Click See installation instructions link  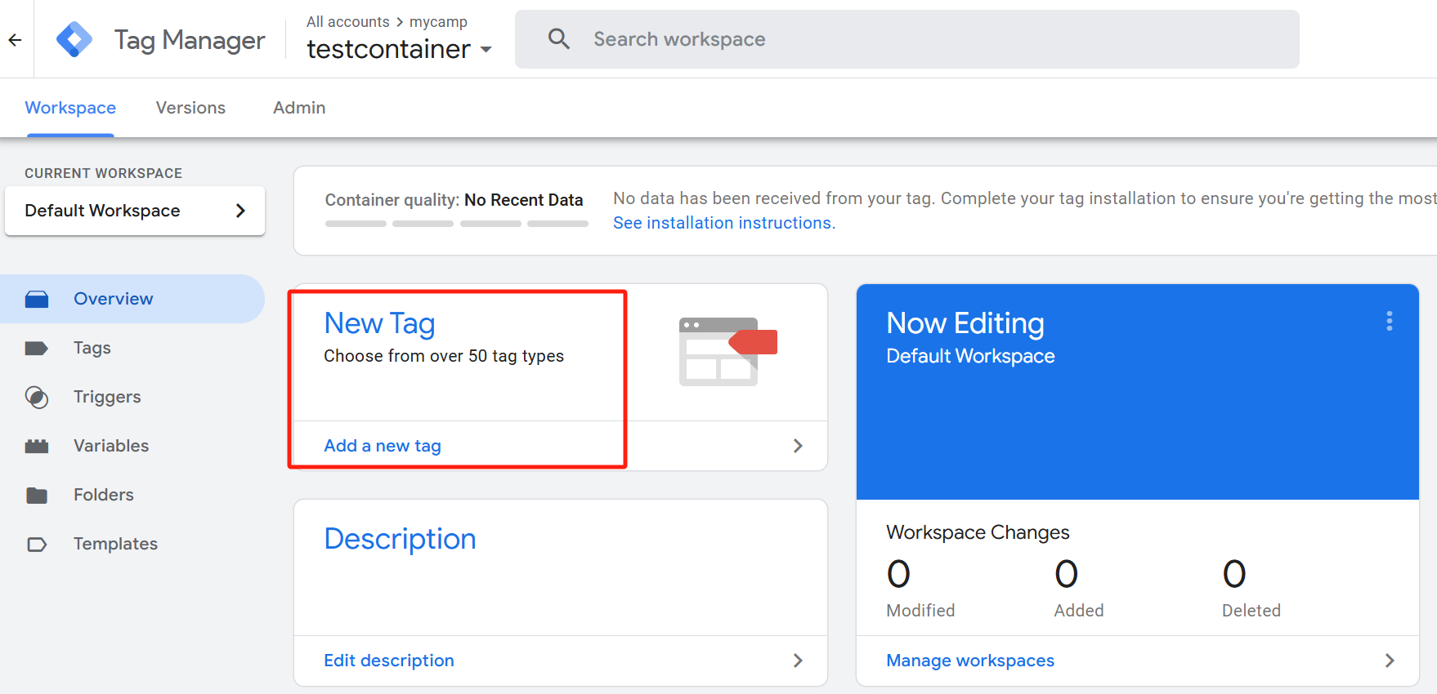click(x=723, y=223)
